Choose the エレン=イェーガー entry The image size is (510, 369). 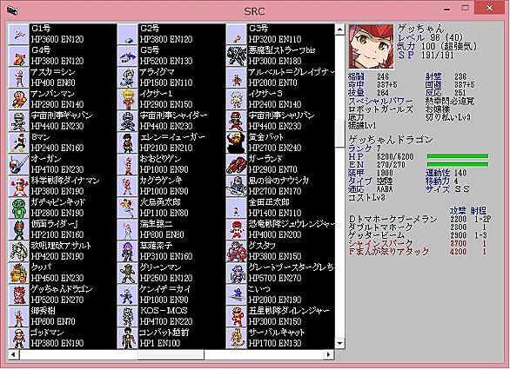pos(171,142)
